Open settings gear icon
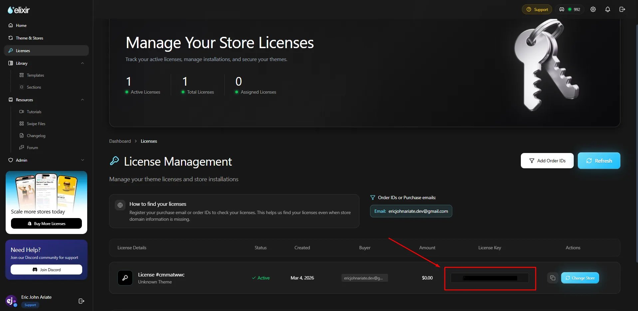This screenshot has height=311, width=638. [x=593, y=9]
